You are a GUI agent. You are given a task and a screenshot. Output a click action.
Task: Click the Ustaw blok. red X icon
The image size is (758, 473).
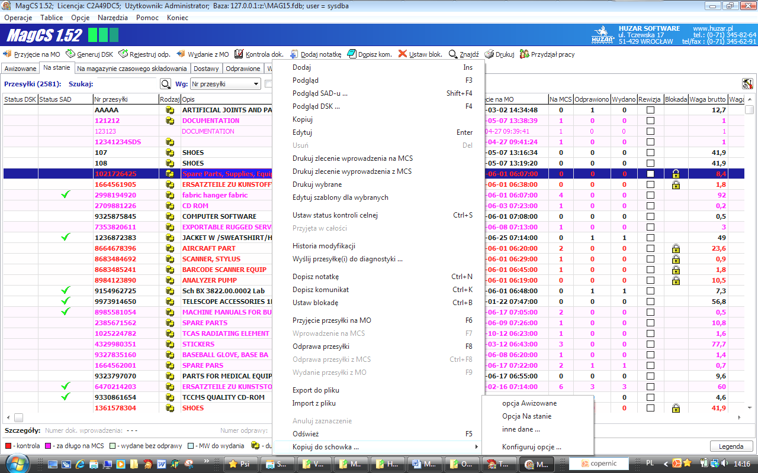point(403,54)
